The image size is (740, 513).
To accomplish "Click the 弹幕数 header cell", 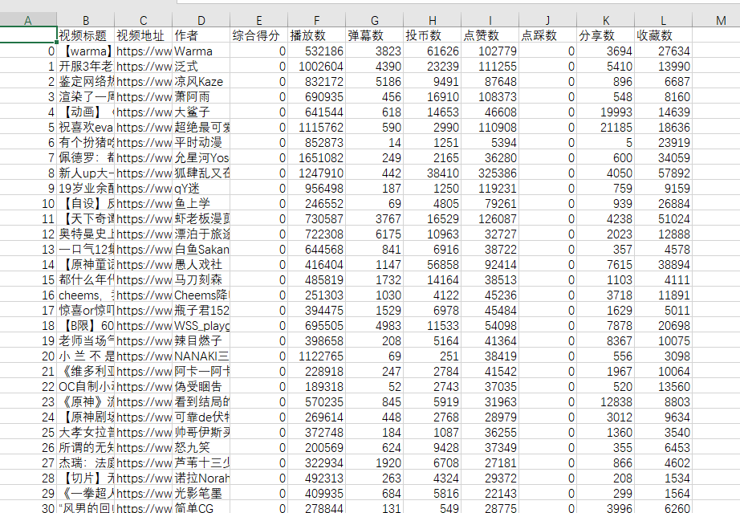I will click(x=374, y=35).
